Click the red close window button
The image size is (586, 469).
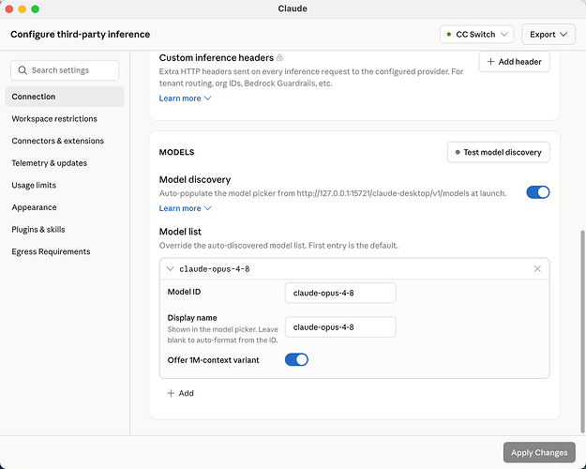9,9
